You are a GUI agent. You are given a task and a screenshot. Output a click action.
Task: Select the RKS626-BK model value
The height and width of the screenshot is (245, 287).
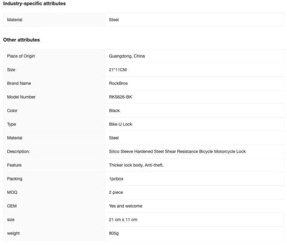(x=120, y=97)
